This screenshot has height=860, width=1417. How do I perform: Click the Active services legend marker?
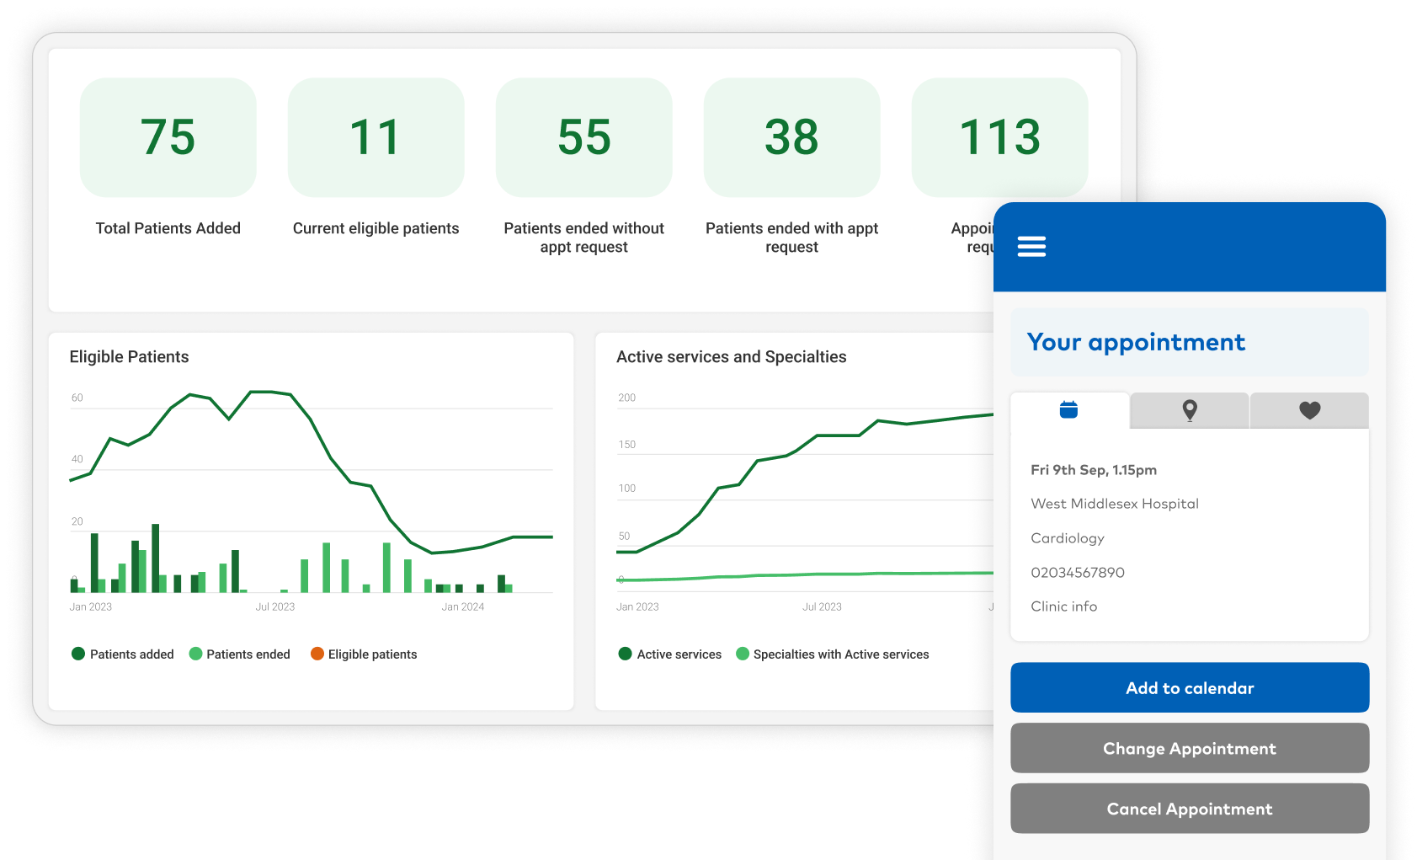(625, 654)
